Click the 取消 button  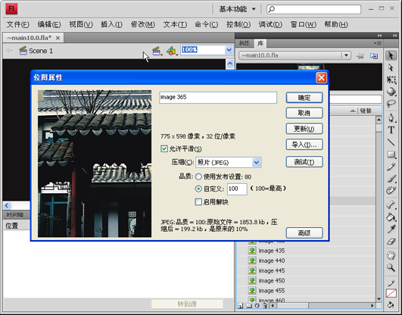coord(304,113)
